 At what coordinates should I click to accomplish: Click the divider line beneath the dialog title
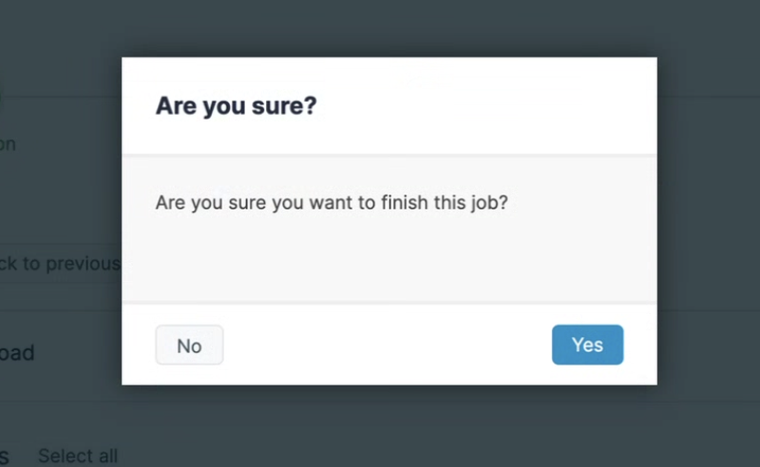pyautogui.click(x=389, y=155)
